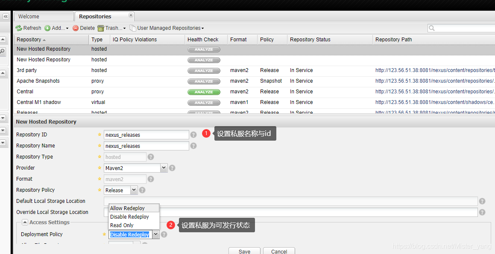495x254 pixels.
Task: Select the 3rd party repository row
Action: pos(255,70)
